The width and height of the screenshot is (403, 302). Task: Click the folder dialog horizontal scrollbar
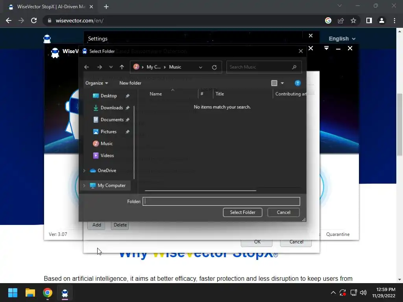200,191
